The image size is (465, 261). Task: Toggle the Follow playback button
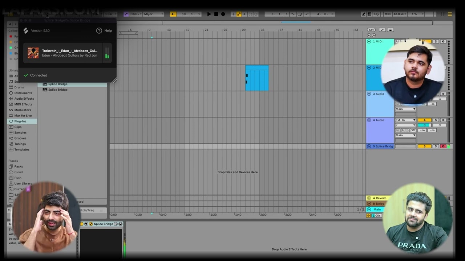[173, 14]
